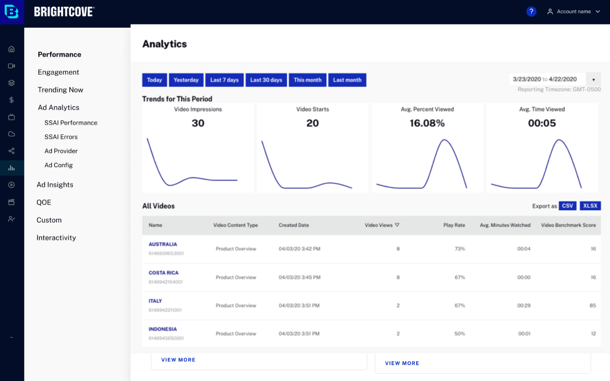Select the Last month button
610x381 pixels.
tap(347, 80)
